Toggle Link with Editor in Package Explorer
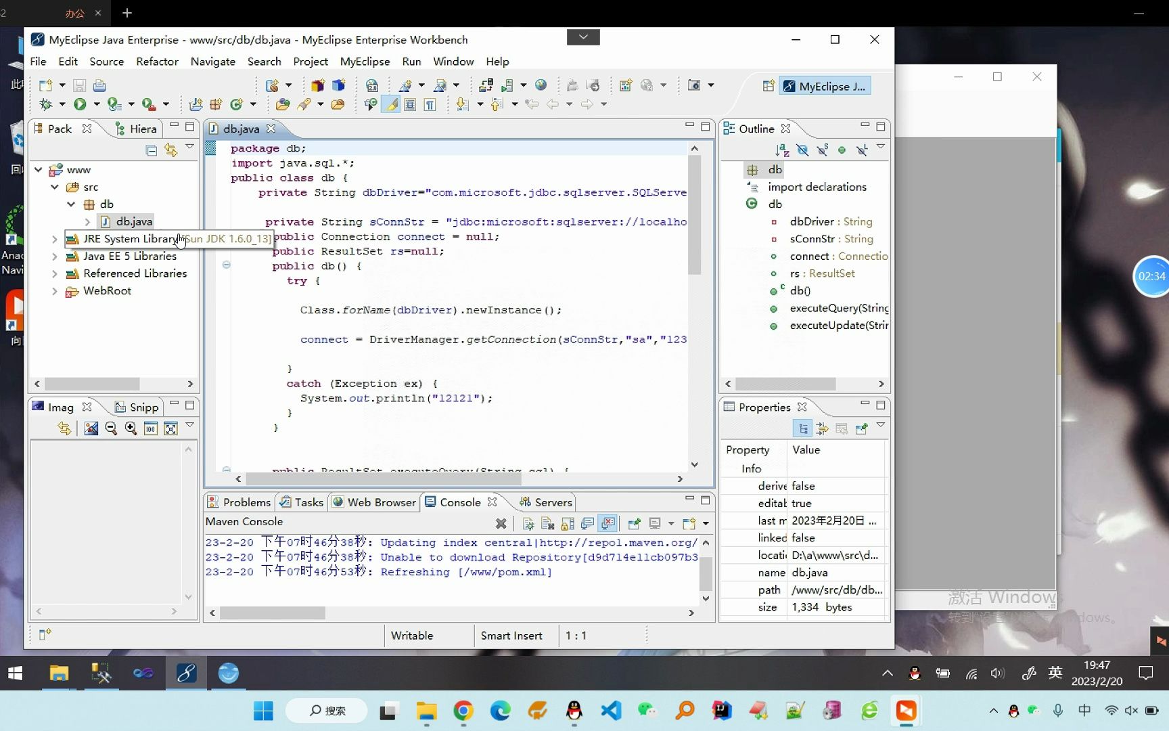 click(170, 150)
